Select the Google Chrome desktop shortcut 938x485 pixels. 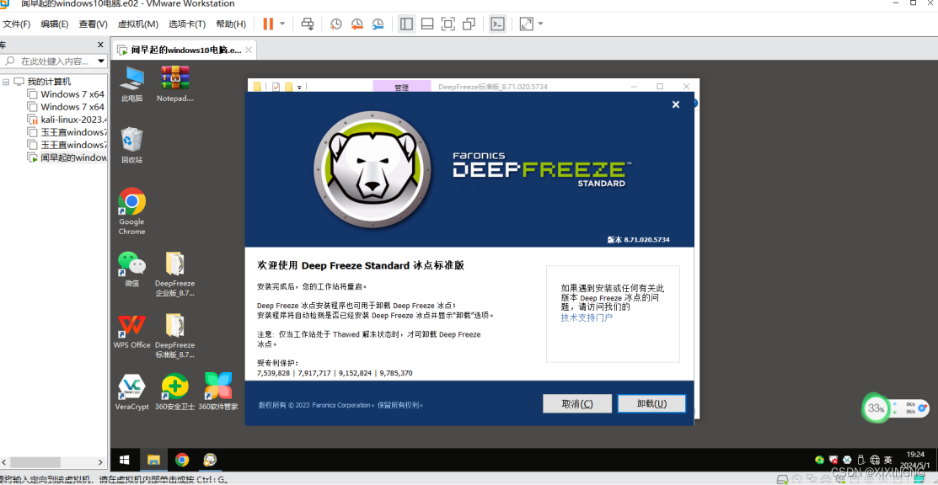tap(131, 211)
